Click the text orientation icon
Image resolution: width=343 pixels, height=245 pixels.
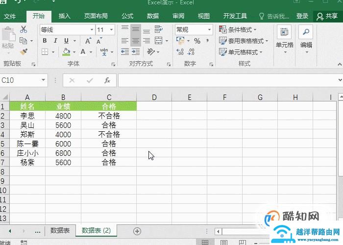click(151, 52)
